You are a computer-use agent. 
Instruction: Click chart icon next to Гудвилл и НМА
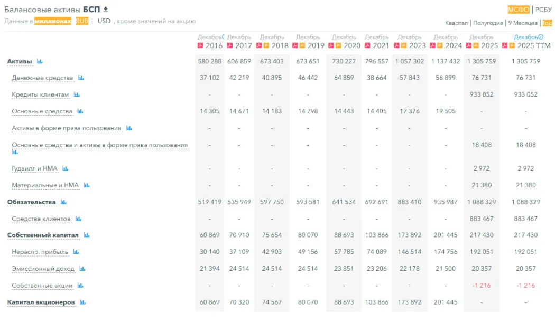click(66, 169)
